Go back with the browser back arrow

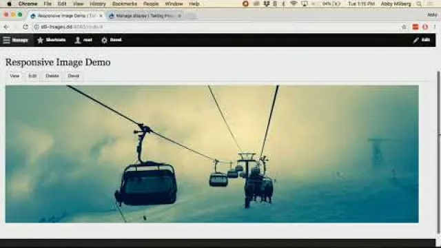pyautogui.click(x=6, y=27)
